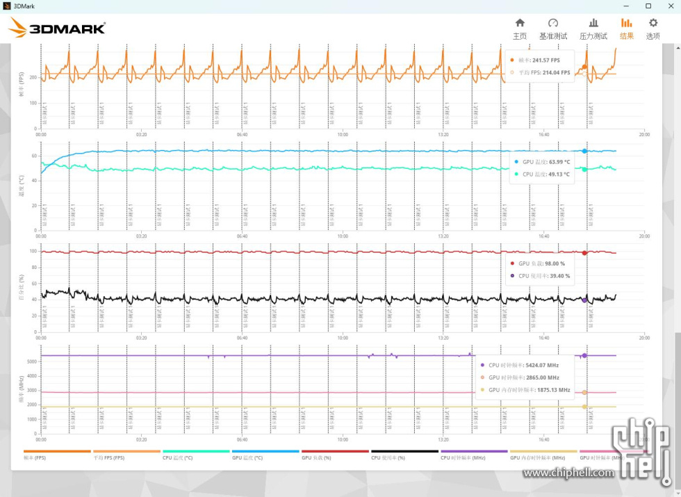Click the scrollbar up arrow
The height and width of the screenshot is (497, 681).
pos(677,47)
